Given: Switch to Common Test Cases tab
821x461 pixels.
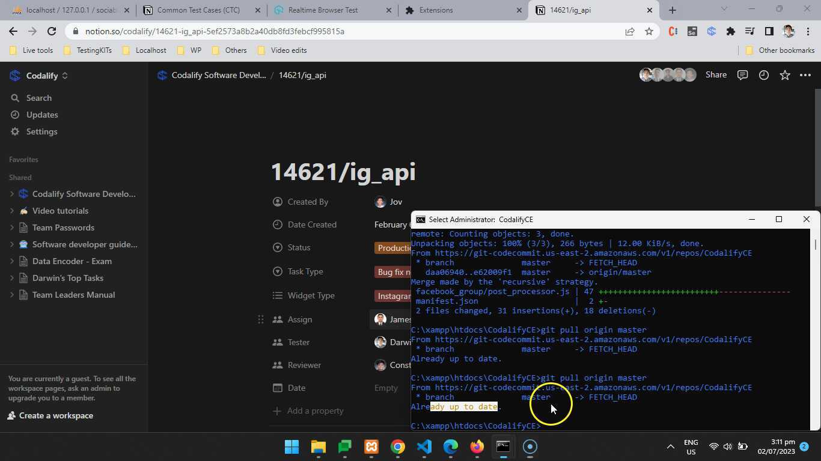Looking at the screenshot, I should (x=198, y=10).
